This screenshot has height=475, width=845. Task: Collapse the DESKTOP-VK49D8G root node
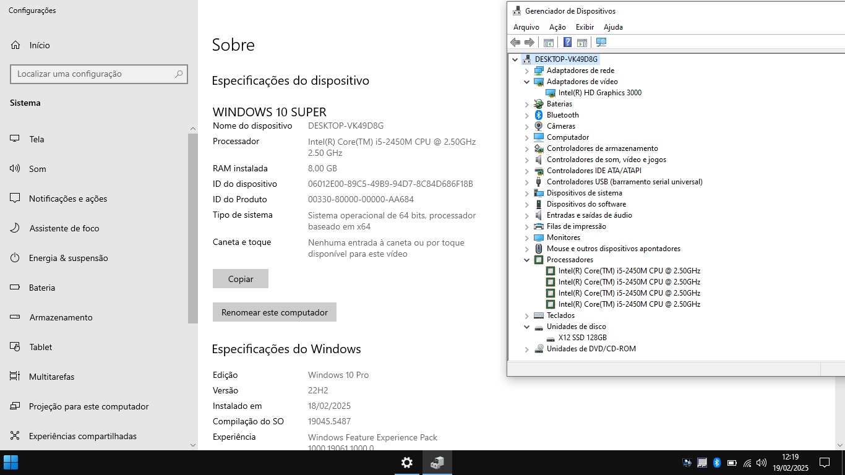click(515, 59)
